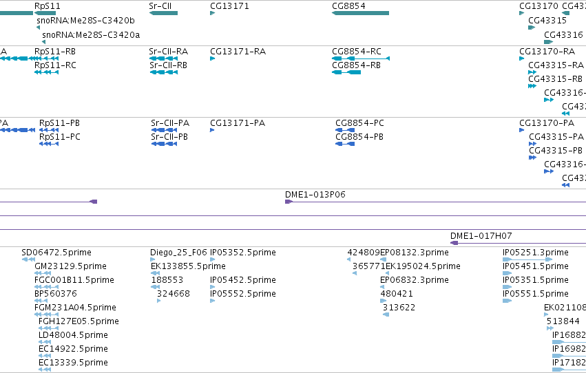Select EST IP05451.5prime
Image resolution: width=586 pixels, height=373 pixels.
pos(536,266)
